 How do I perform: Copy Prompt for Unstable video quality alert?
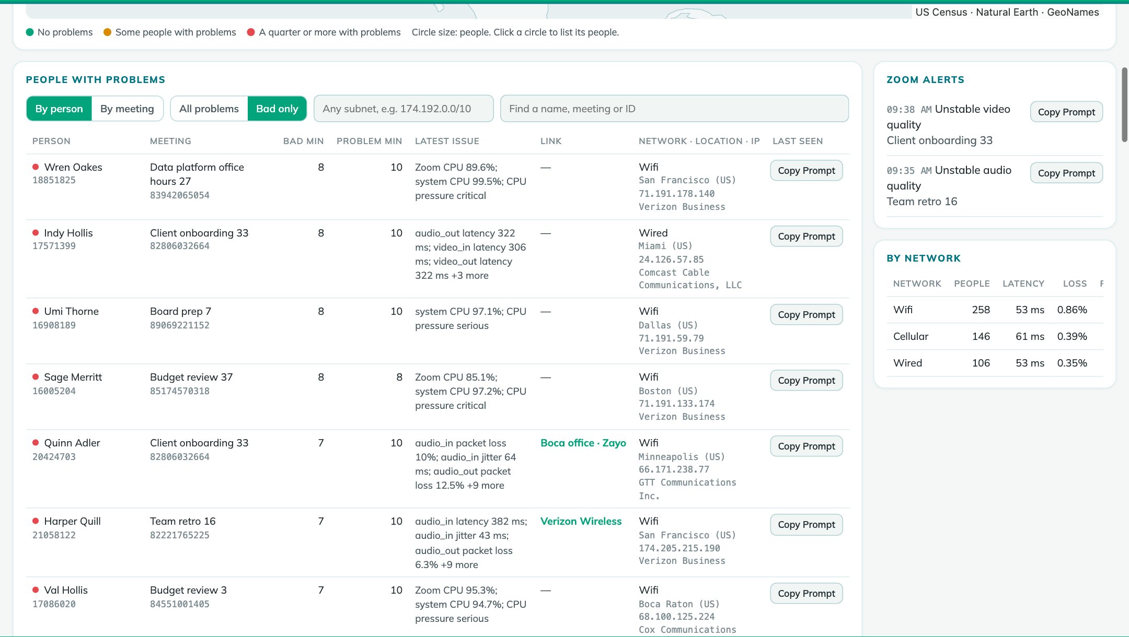pos(1066,112)
